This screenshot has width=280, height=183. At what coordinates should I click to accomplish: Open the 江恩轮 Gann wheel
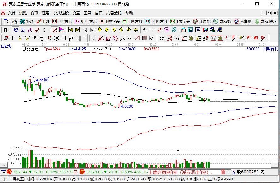click(202, 21)
